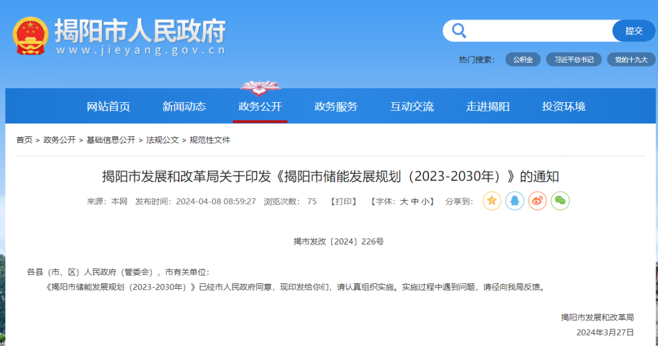Click the search magnifier icon
The width and height of the screenshot is (658, 346).
459,30
